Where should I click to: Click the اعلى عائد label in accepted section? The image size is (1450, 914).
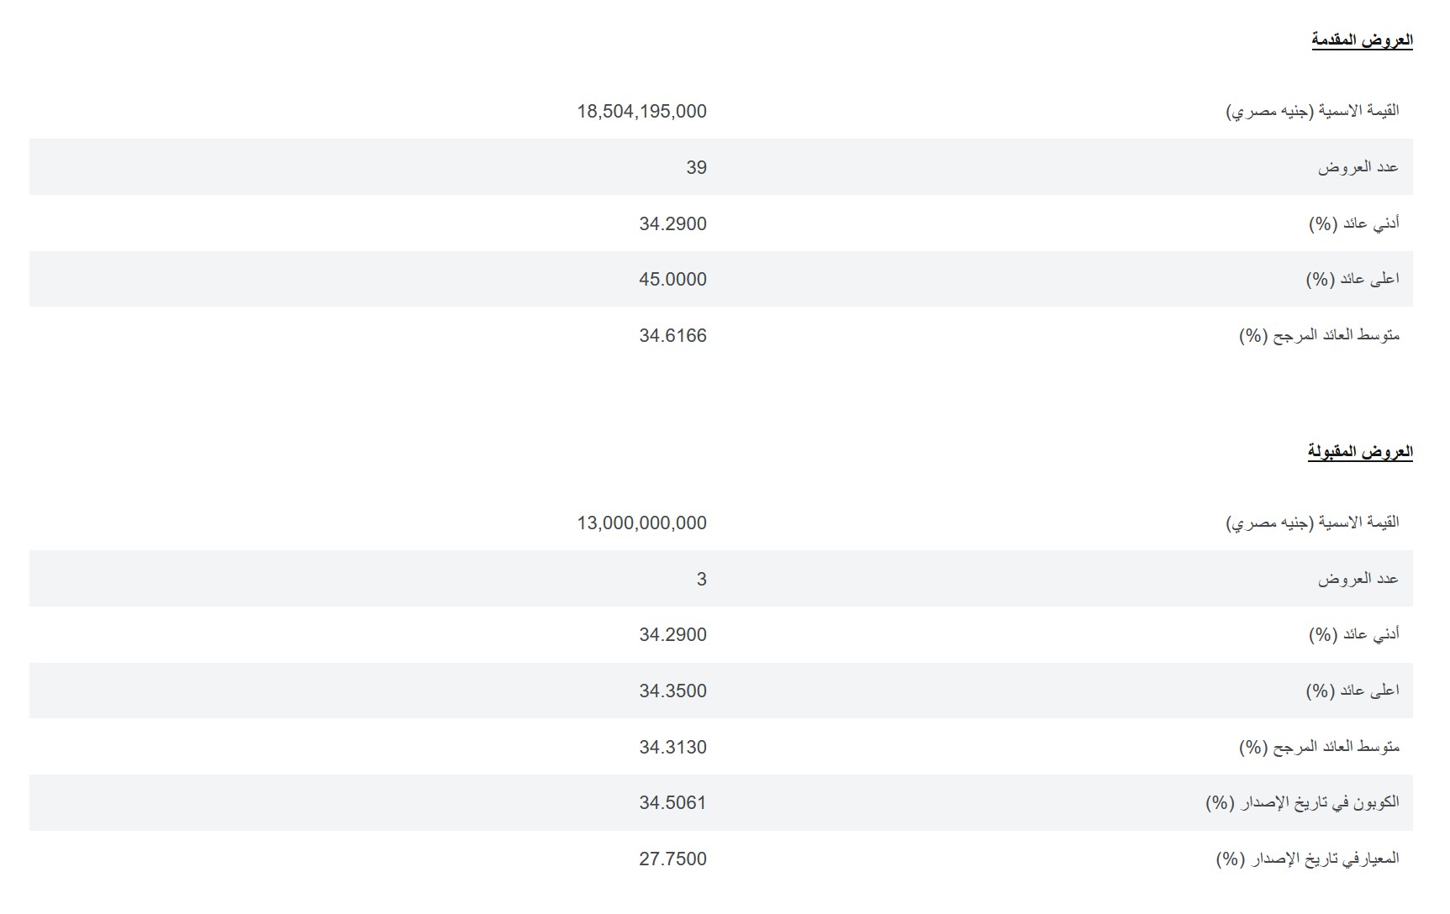pos(1352,691)
